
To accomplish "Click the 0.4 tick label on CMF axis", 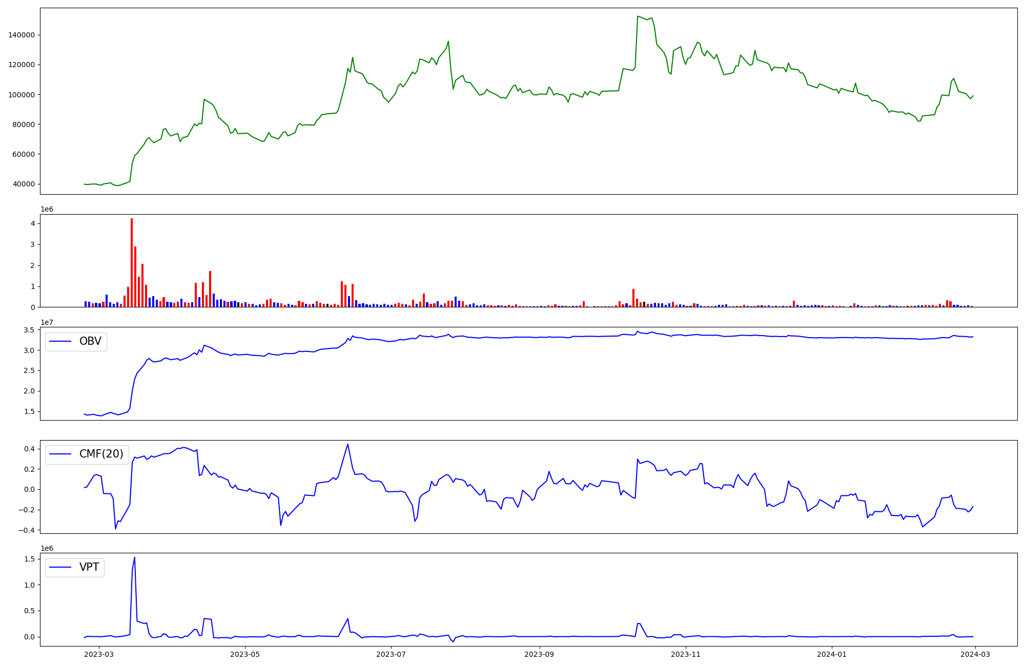I will (29, 449).
